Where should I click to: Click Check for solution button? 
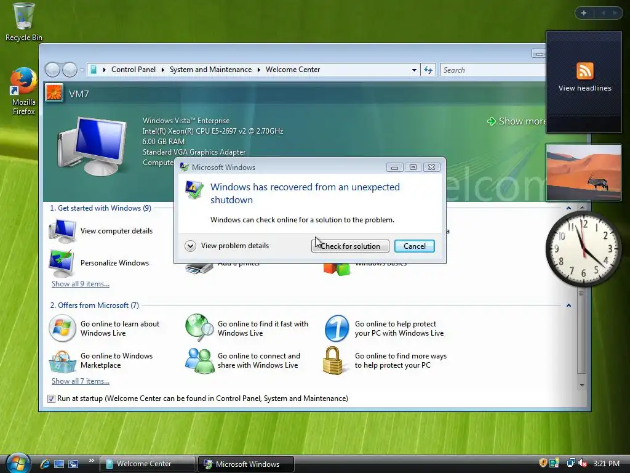tap(350, 246)
